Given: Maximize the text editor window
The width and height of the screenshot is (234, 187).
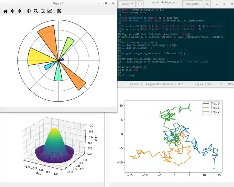Looking at the screenshot, I should tap(224, 4).
